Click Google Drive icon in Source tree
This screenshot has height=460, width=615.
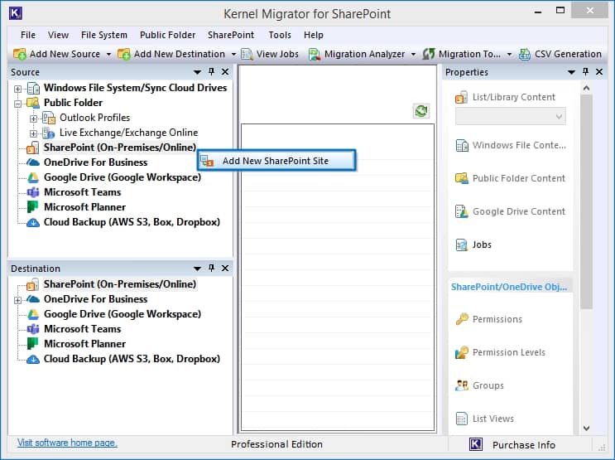pyautogui.click(x=33, y=177)
